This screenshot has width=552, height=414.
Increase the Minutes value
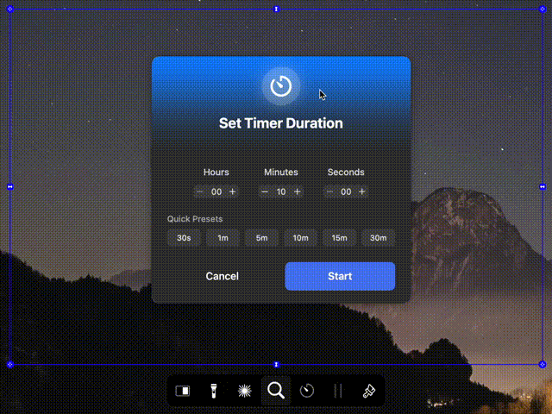point(297,191)
